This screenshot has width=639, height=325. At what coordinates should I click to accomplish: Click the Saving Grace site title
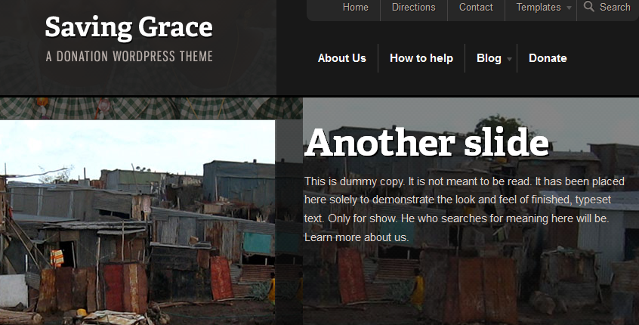point(128,27)
